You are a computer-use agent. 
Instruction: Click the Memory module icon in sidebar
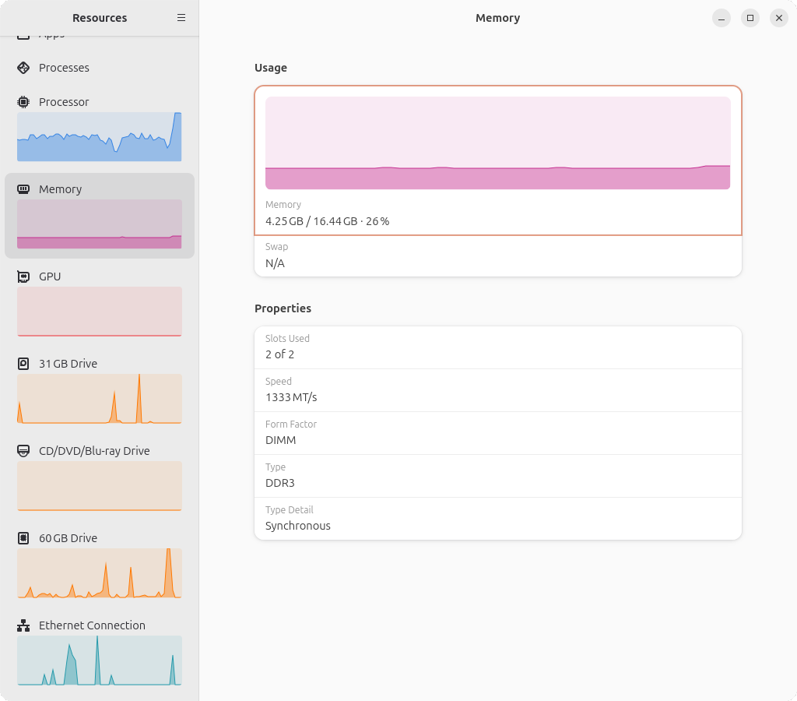pyautogui.click(x=23, y=189)
